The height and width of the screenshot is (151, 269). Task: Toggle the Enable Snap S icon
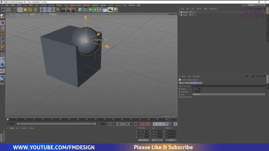coord(3,64)
